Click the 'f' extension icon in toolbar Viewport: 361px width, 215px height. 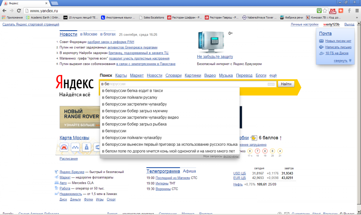pos(349,10)
